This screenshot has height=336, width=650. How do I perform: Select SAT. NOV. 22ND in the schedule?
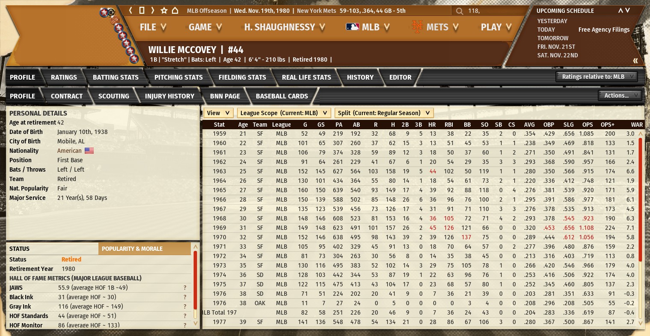tap(558, 55)
